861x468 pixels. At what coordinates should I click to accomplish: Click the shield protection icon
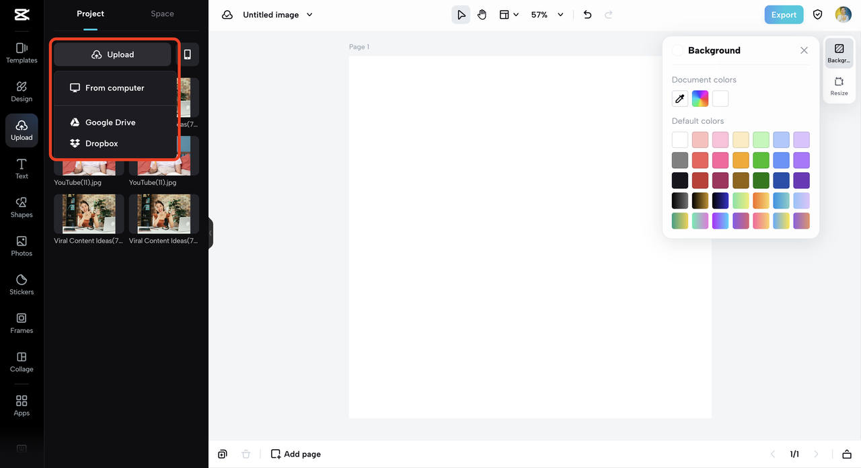(818, 15)
